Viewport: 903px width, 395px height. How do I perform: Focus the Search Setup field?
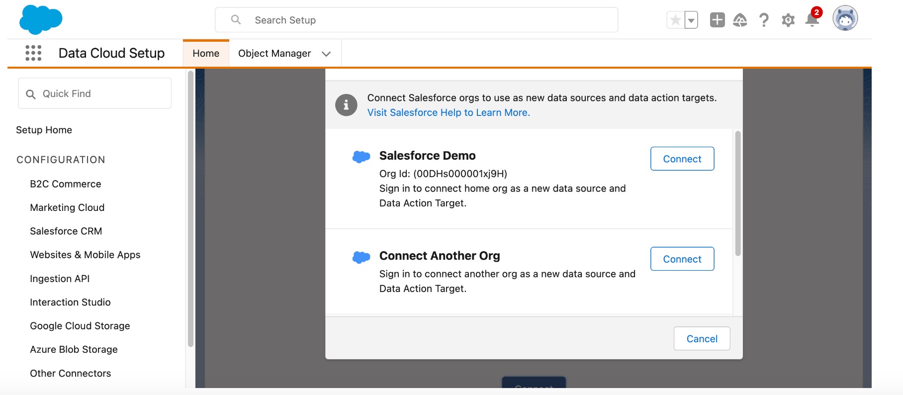coord(417,20)
